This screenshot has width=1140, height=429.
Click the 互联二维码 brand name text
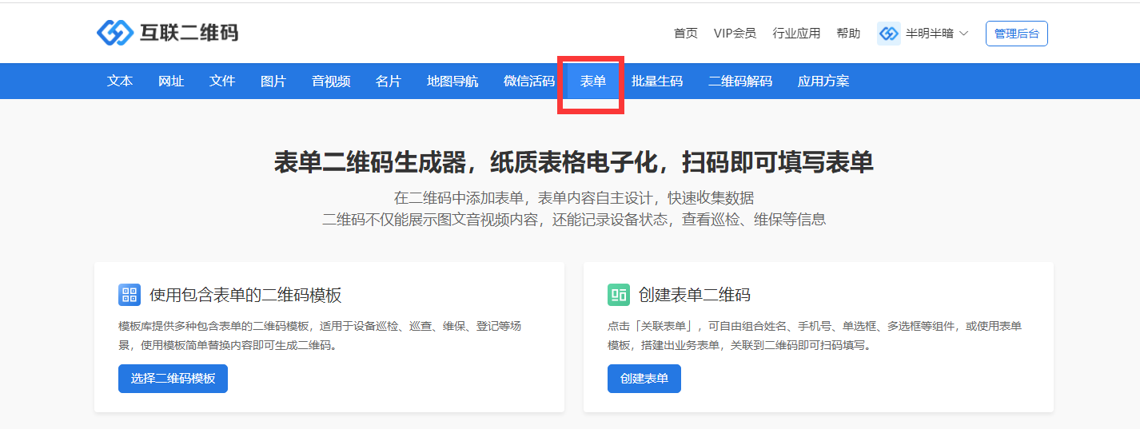point(189,33)
